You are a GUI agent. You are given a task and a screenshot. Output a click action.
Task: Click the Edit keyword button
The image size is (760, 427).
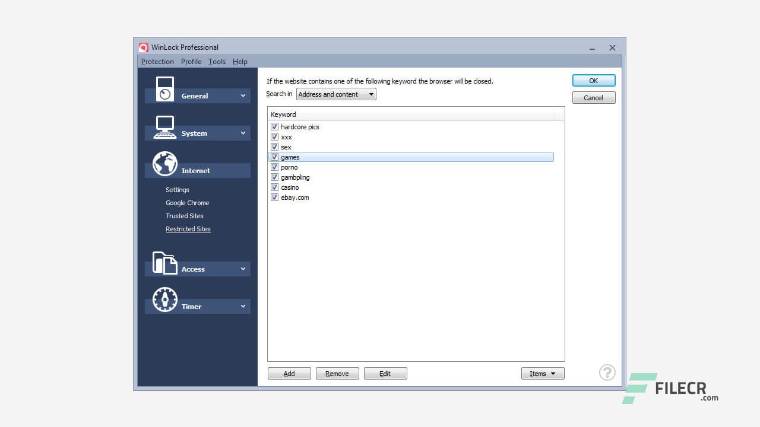(385, 374)
